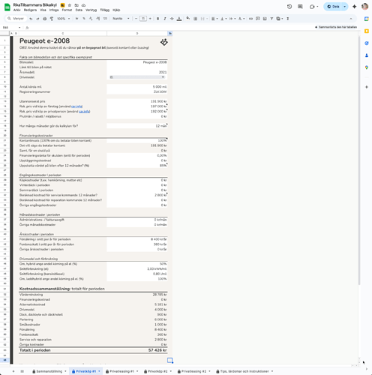Open the number format 123 menu
The width and height of the screenshot is (372, 375).
pyautogui.click(x=105, y=19)
